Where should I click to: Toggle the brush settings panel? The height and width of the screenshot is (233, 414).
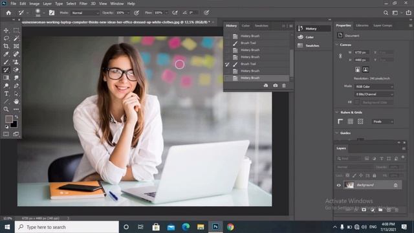(x=52, y=13)
